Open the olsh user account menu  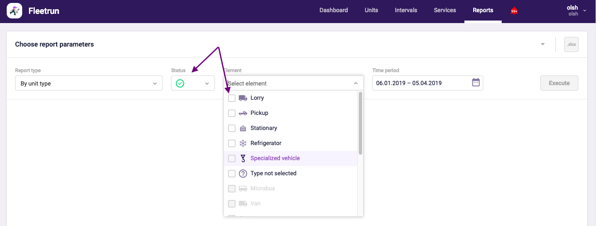pyautogui.click(x=575, y=10)
